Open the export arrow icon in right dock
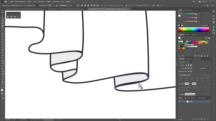The image size is (216, 121). (214, 33)
